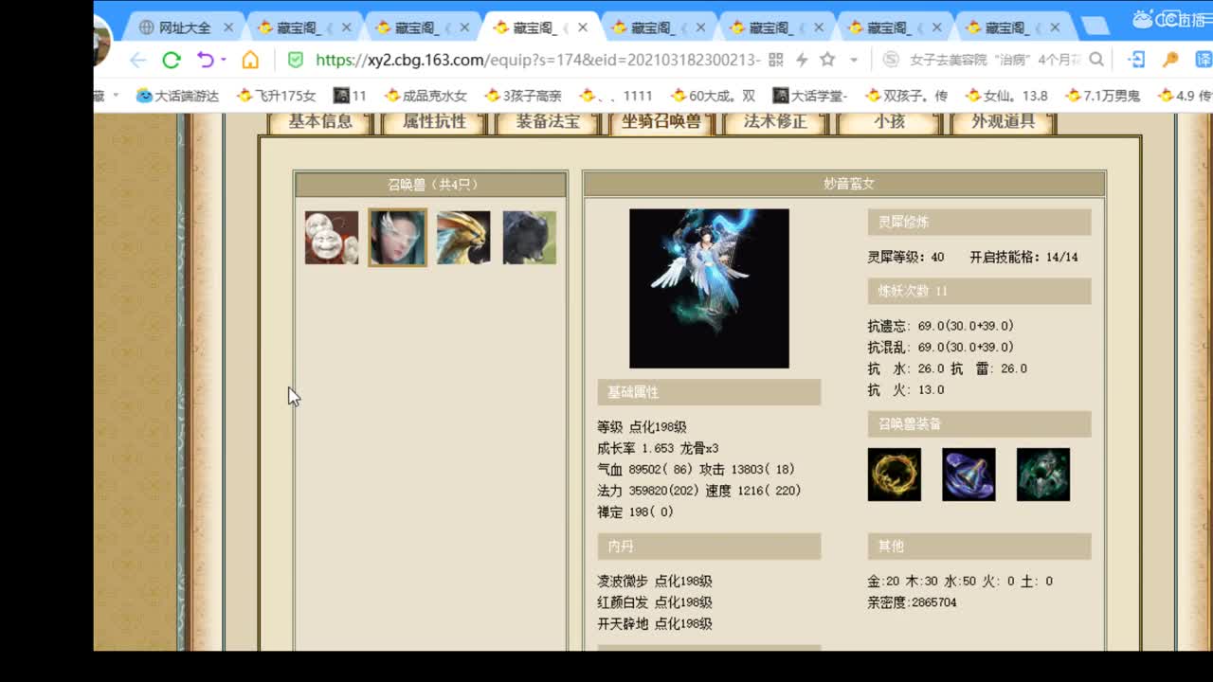Click the search engine logo in search box
The width and height of the screenshot is (1213, 682).
point(891,60)
